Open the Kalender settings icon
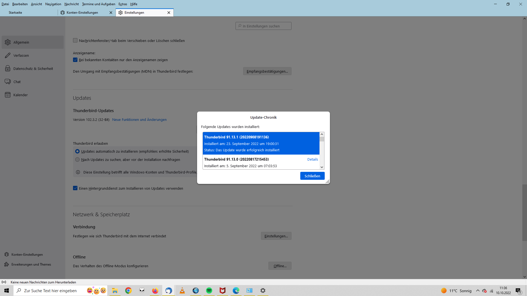The image size is (527, 296). 8,95
